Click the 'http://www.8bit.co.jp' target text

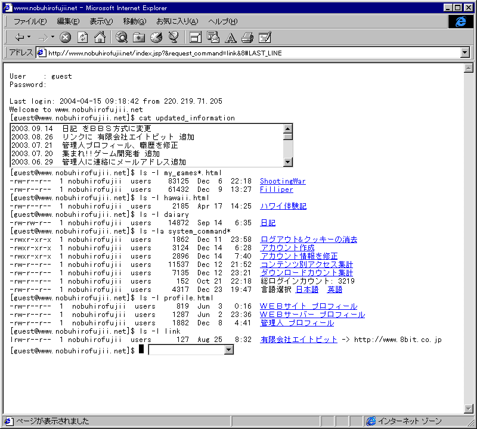[398, 340]
